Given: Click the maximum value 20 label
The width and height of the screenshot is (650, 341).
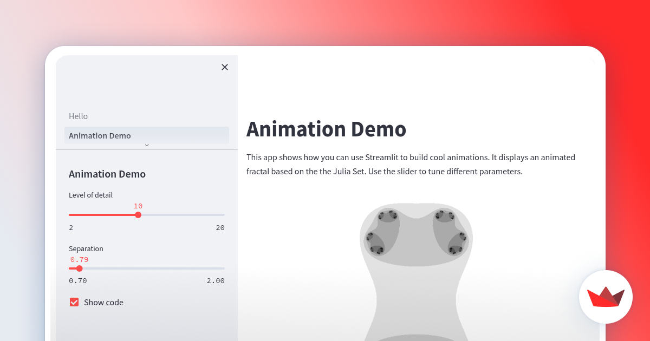Looking at the screenshot, I should [x=220, y=227].
